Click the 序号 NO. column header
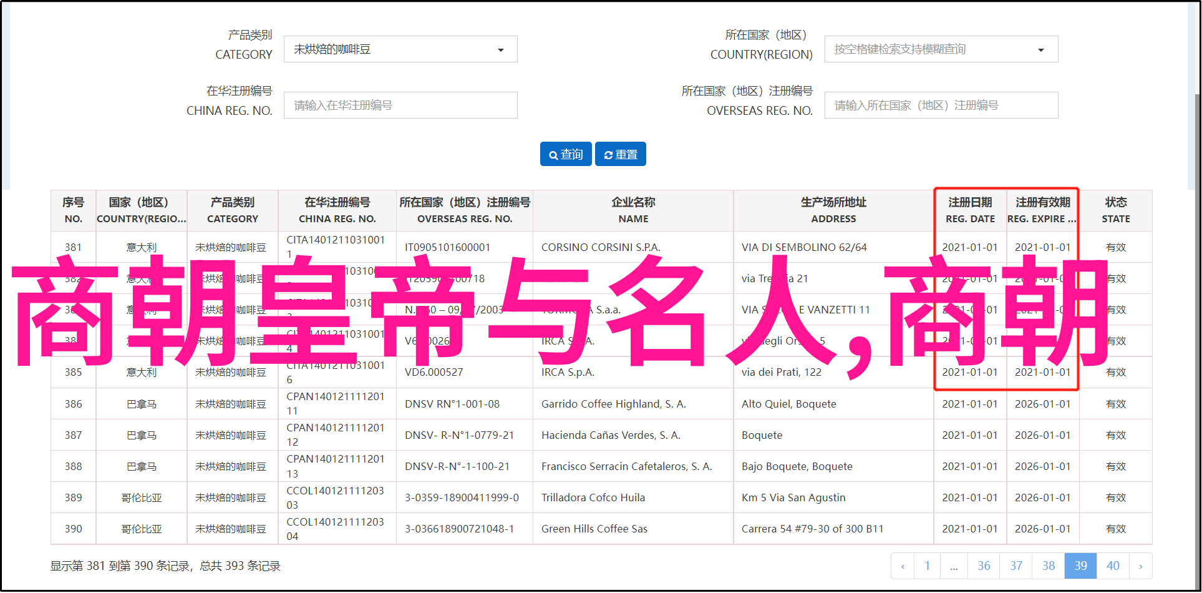This screenshot has width=1202, height=593. pos(73,210)
